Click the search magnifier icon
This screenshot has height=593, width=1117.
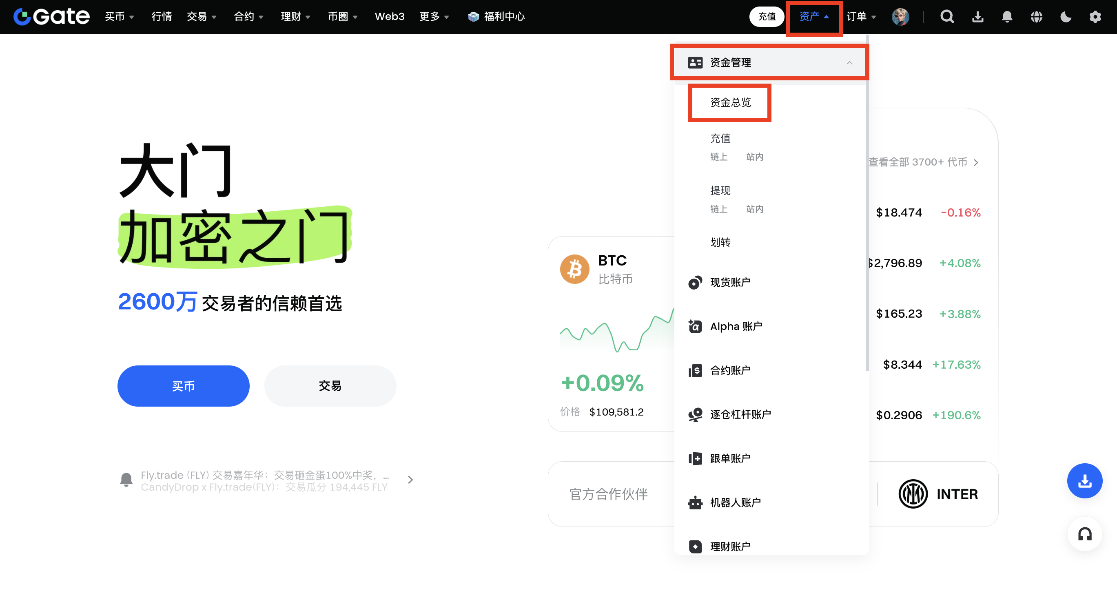coord(946,17)
